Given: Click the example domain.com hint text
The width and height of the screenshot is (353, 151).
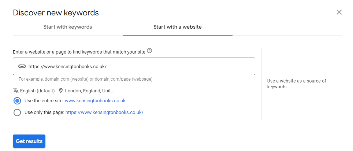Looking at the screenshot, I should pos(86,79).
